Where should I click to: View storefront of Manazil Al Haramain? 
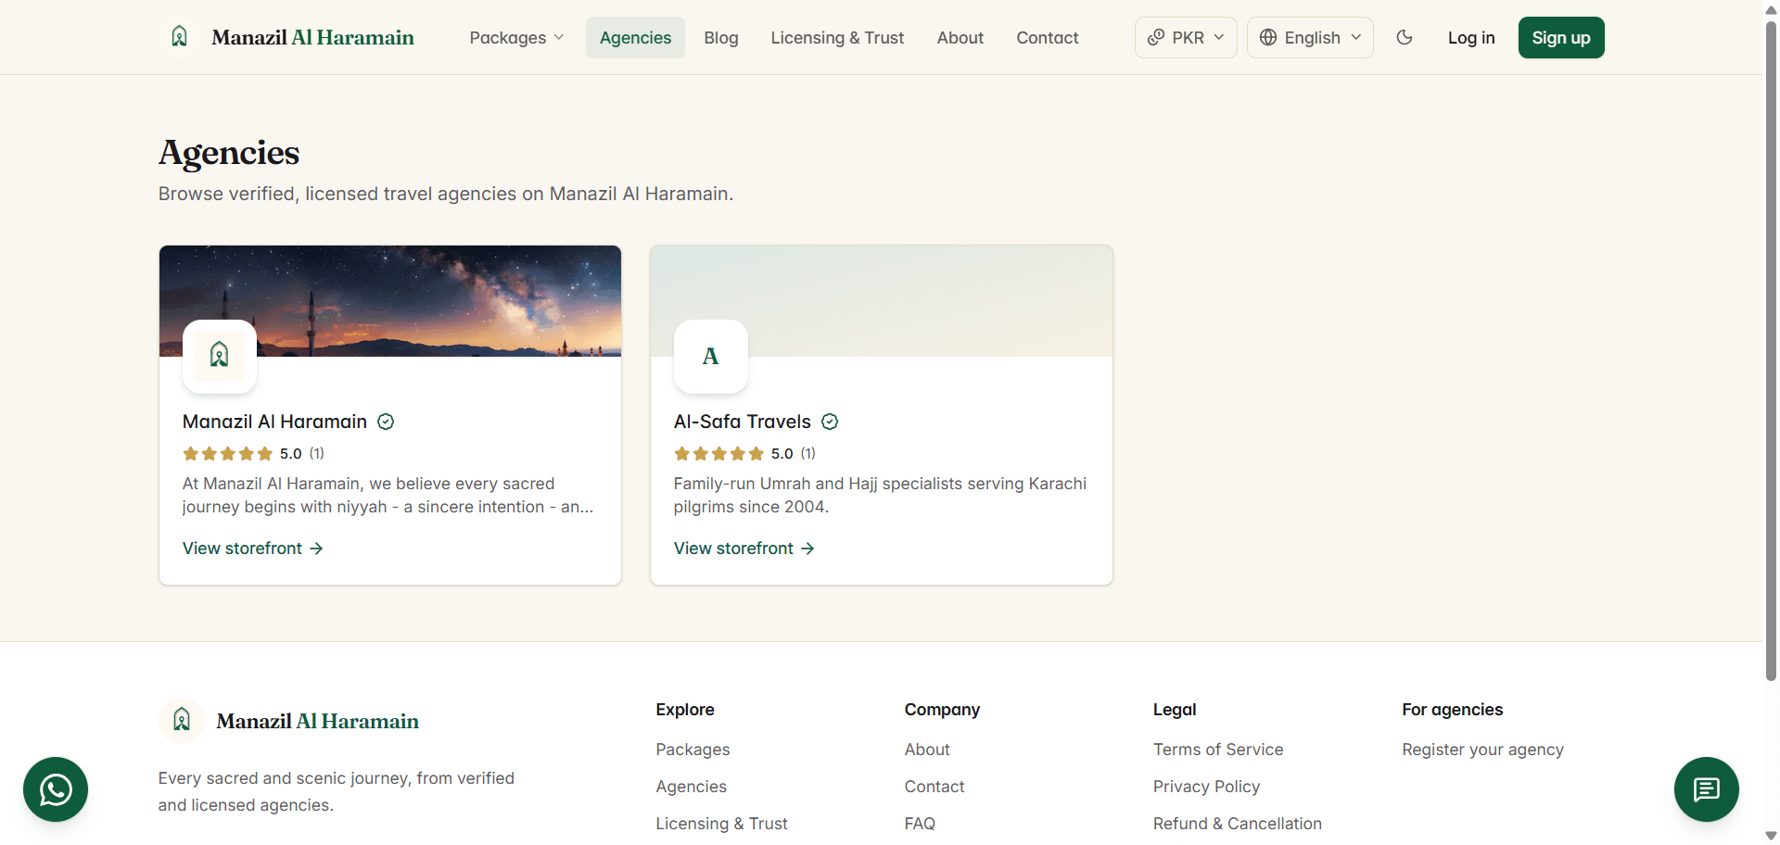(x=252, y=549)
